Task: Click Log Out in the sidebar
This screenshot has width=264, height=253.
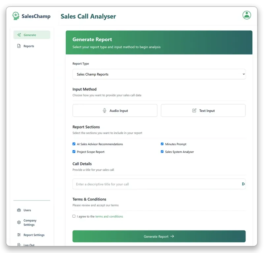Action: click(x=29, y=245)
